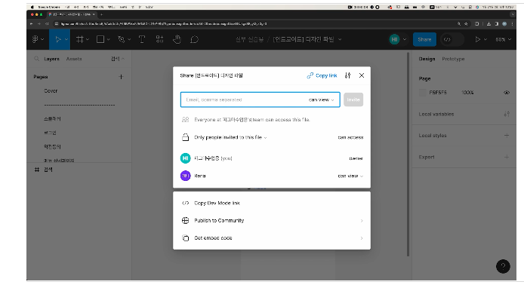The height and width of the screenshot is (294, 524).
Task: Open share settings sliders icon
Action: (347, 75)
